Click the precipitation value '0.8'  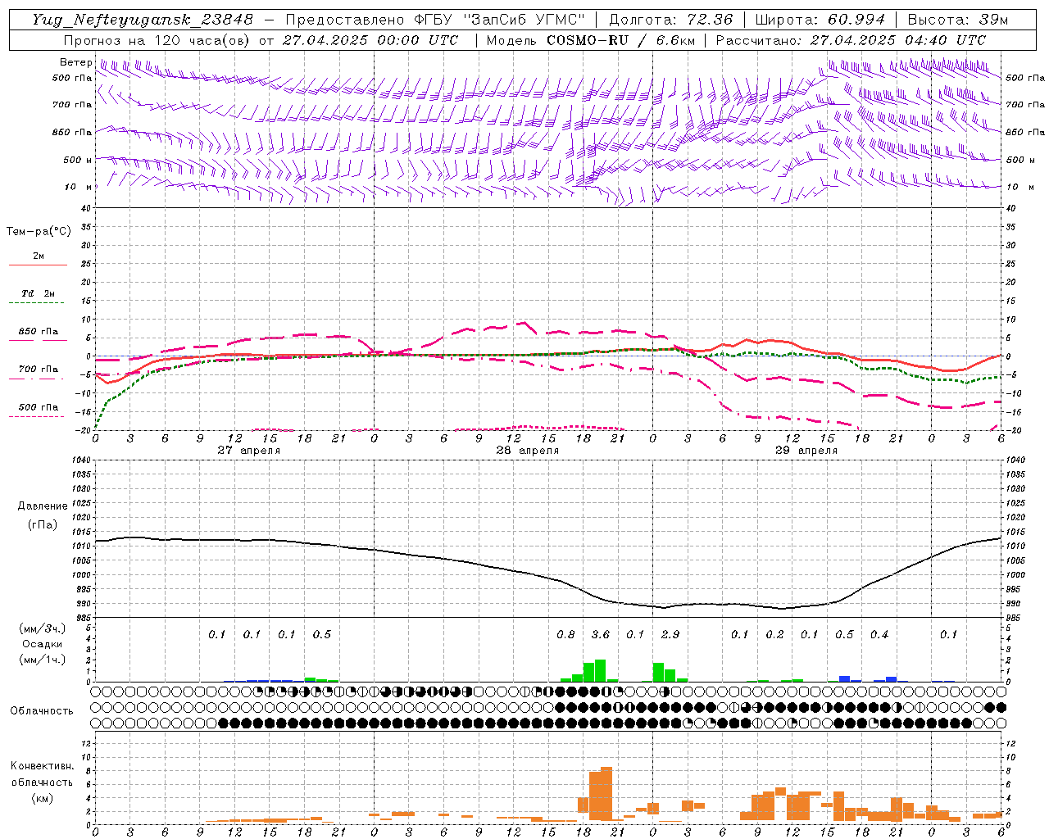click(x=565, y=634)
